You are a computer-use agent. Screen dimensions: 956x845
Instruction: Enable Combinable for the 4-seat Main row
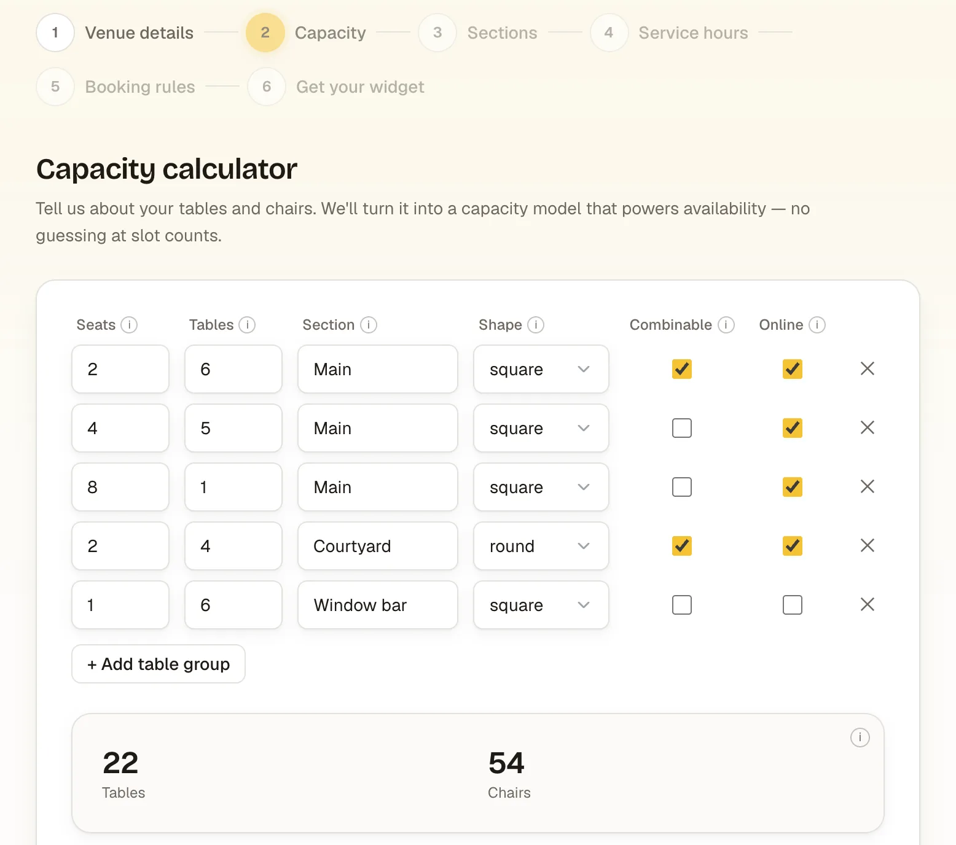682,428
